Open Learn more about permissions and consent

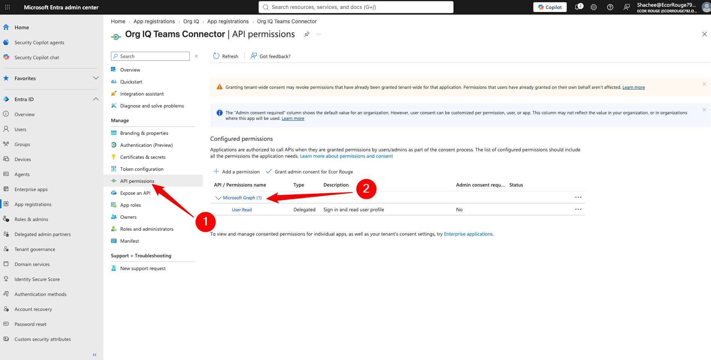[346, 156]
